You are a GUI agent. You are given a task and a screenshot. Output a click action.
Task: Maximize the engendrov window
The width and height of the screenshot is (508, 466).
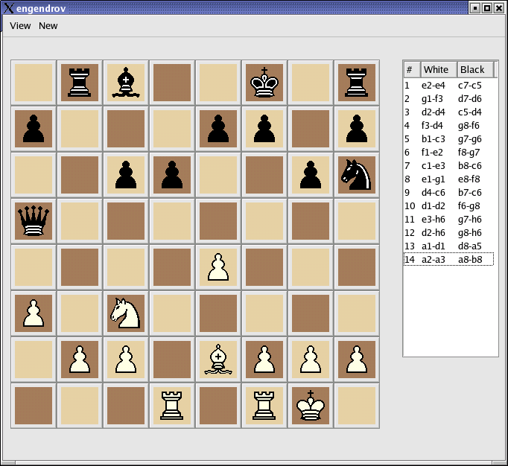[x=487, y=8]
